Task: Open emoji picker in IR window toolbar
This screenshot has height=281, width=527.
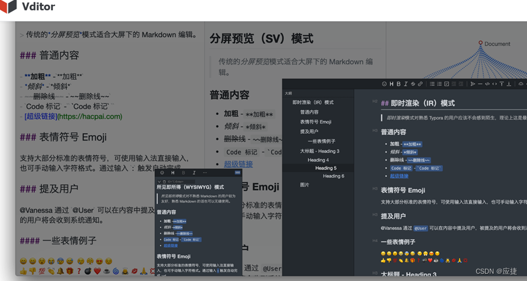Action: tap(384, 84)
